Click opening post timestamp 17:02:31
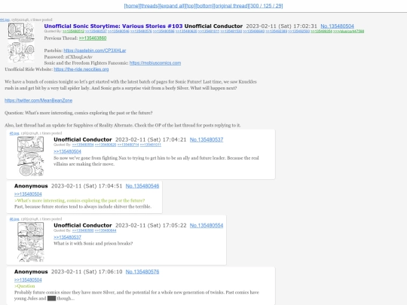407x305 pixels. click(x=281, y=26)
